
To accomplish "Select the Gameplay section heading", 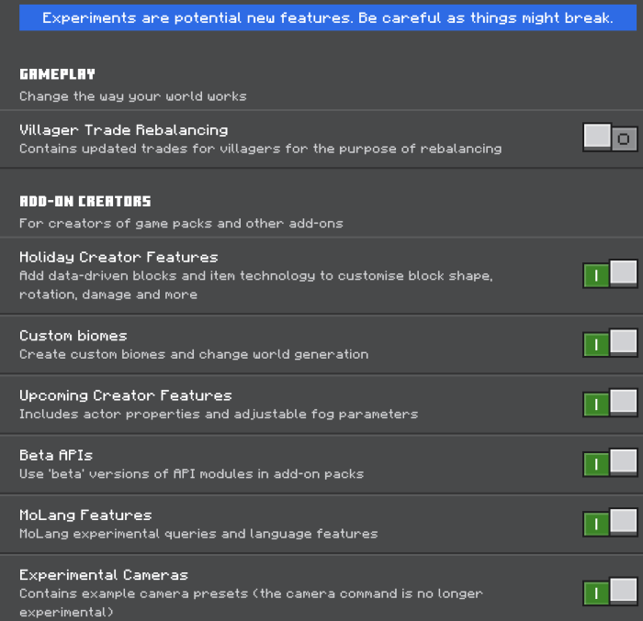I will coord(57,74).
